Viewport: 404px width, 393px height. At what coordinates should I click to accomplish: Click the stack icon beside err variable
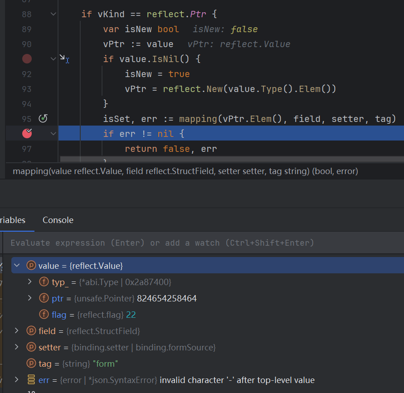[x=31, y=379]
